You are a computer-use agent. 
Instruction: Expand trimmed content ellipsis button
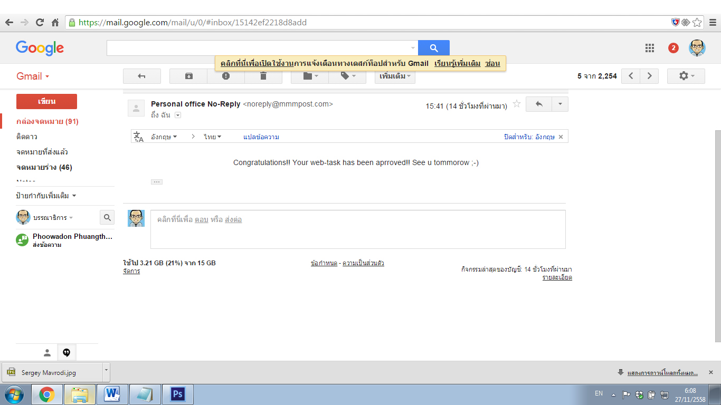[157, 182]
